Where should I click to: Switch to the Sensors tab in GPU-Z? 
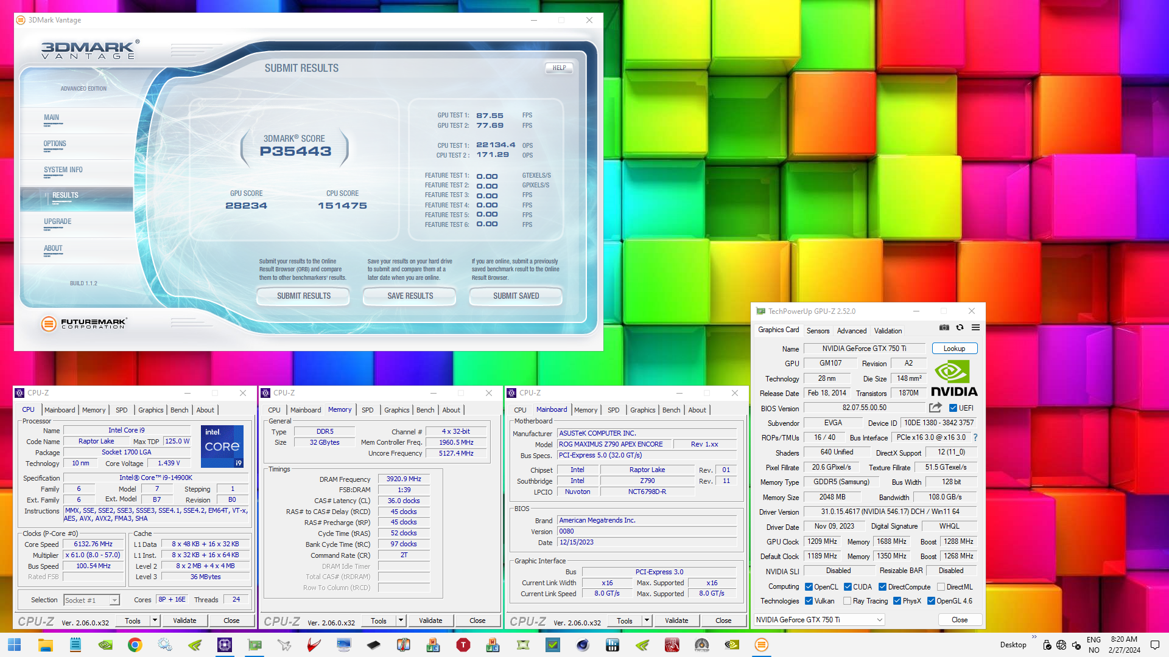[x=818, y=331]
